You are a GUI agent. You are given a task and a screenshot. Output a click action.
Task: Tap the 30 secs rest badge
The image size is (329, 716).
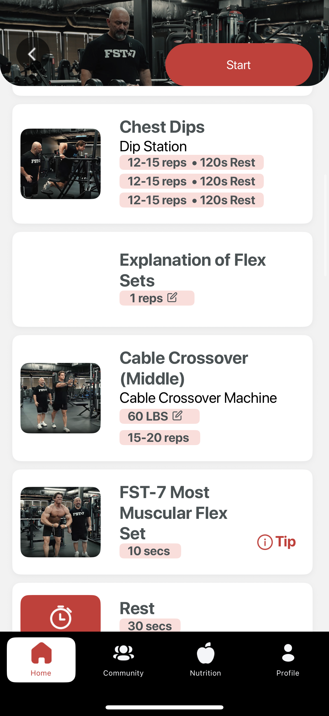pyautogui.click(x=150, y=625)
